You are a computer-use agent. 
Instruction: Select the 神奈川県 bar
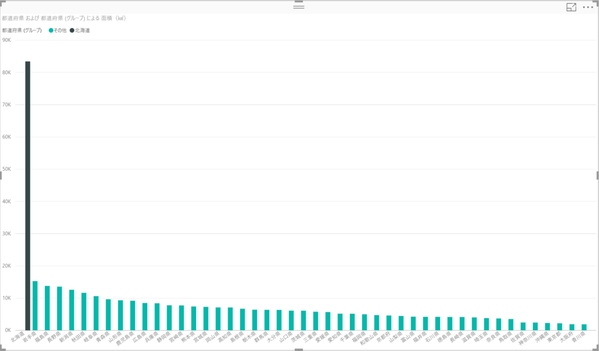click(535, 326)
